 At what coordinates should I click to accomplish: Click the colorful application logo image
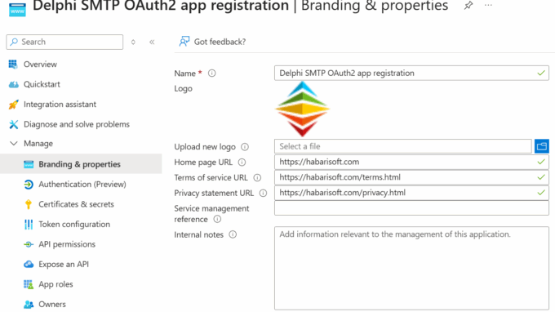[x=302, y=109]
